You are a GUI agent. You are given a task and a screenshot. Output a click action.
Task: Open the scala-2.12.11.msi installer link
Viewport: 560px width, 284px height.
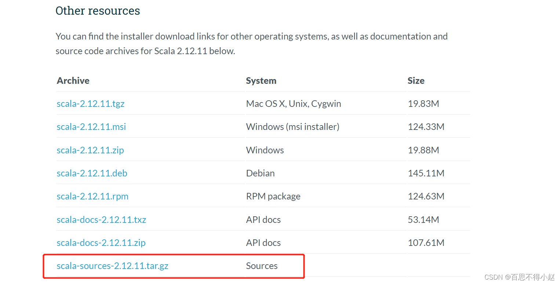[91, 127]
